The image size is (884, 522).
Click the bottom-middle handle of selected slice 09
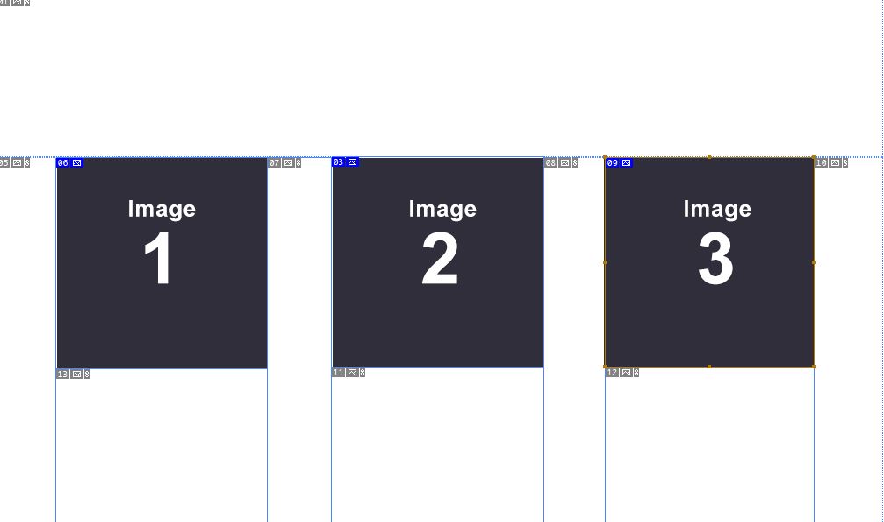709,367
